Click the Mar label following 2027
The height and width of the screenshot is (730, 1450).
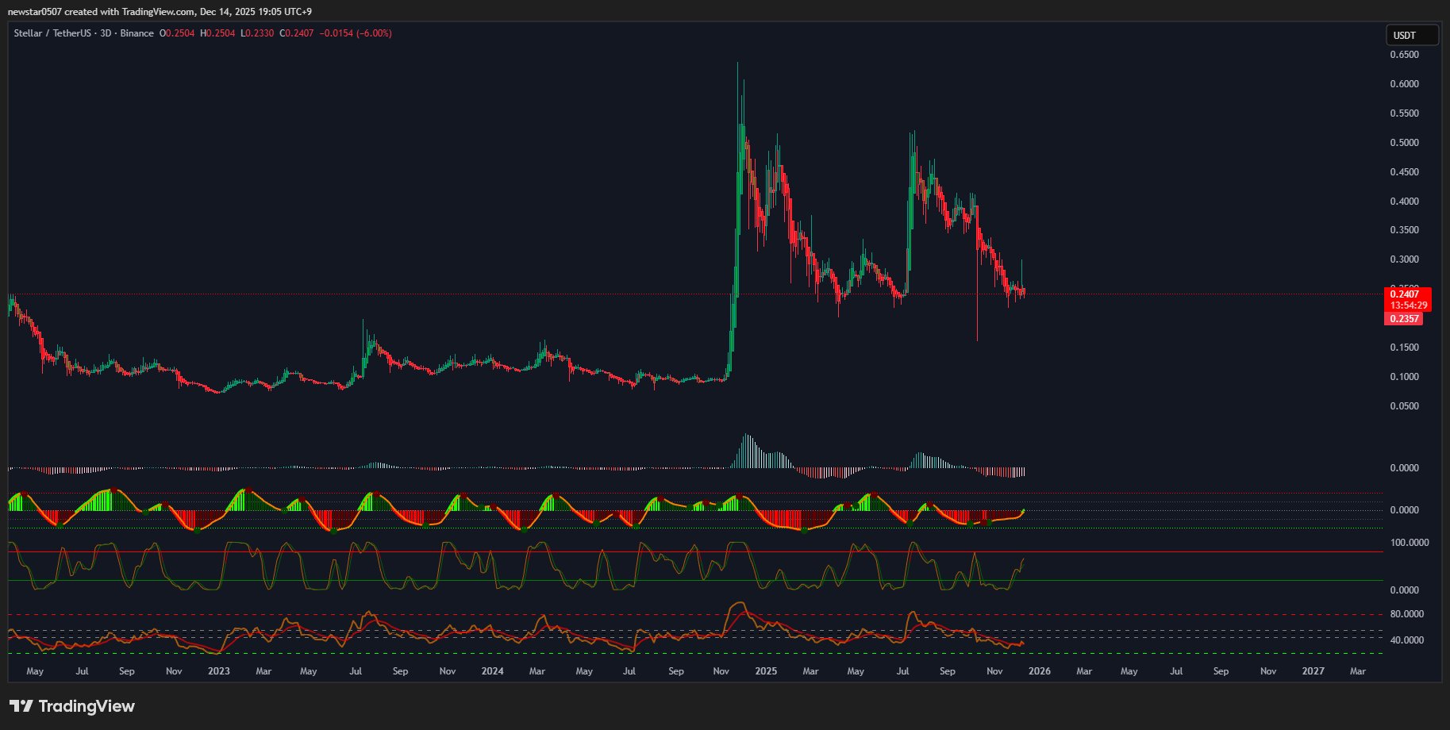[1358, 671]
